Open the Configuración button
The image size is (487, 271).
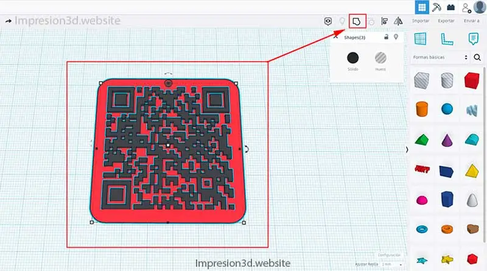click(389, 255)
